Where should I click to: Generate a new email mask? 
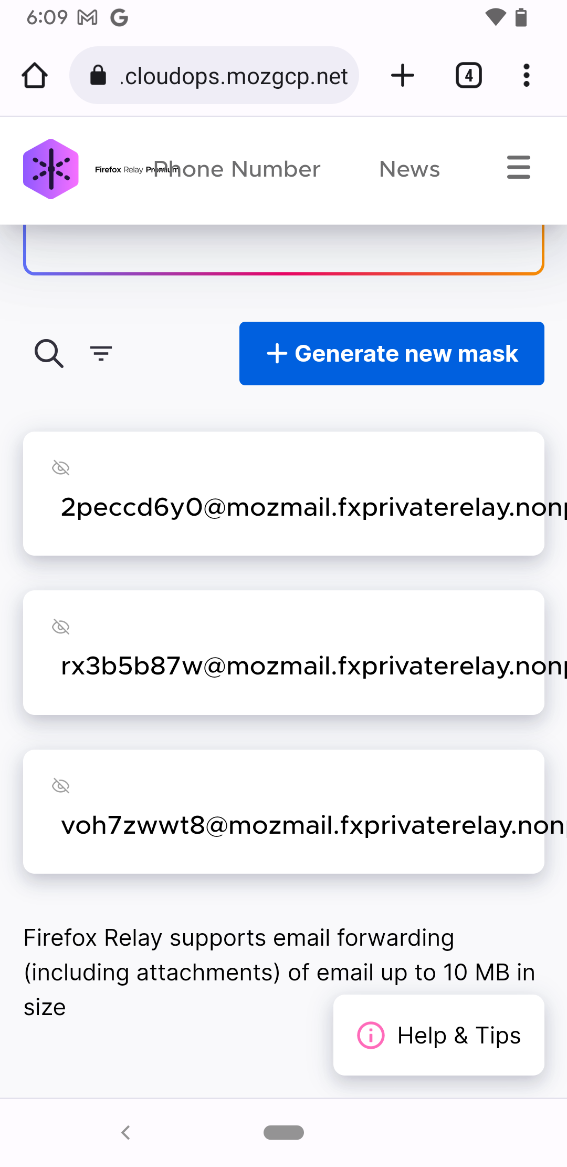pyautogui.click(x=392, y=353)
